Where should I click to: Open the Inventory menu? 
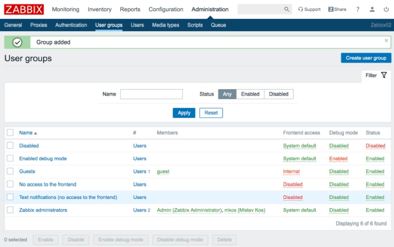point(100,9)
